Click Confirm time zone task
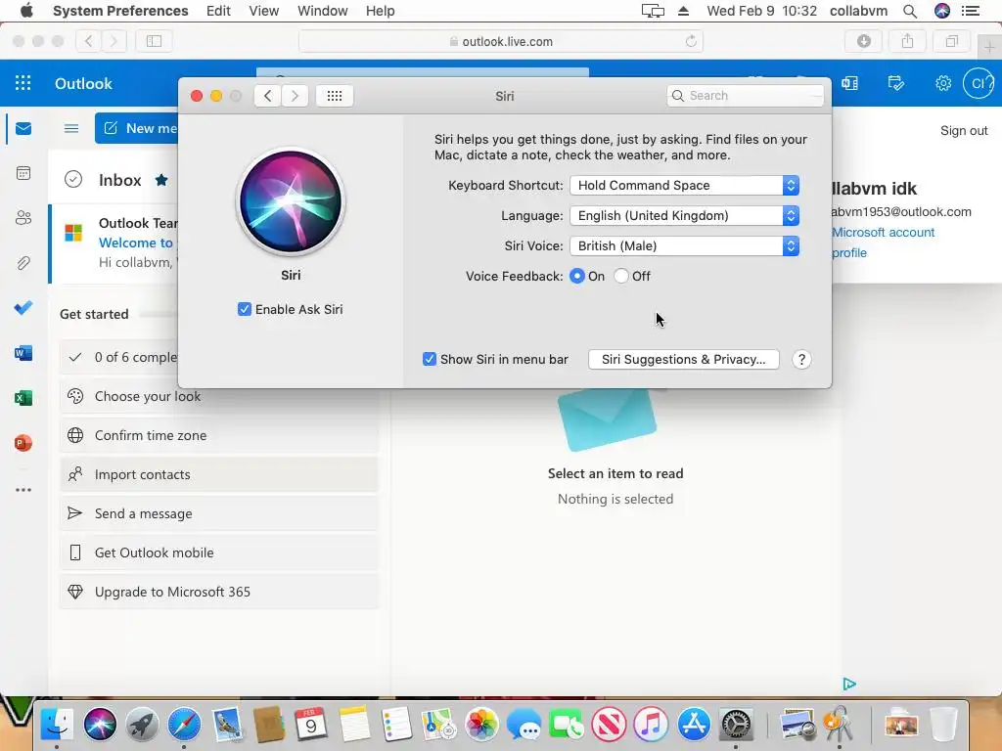 [x=219, y=435]
